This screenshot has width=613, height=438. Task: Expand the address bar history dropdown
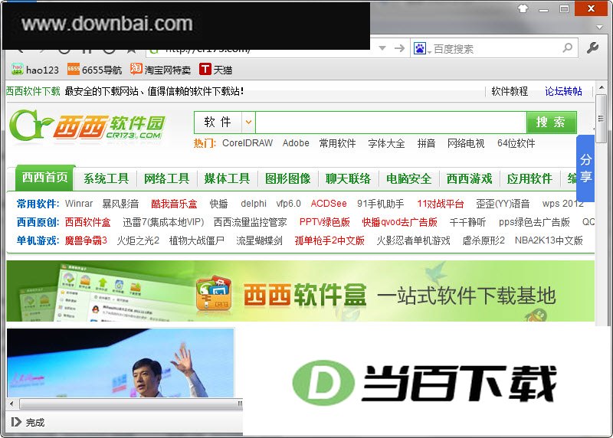[382, 48]
